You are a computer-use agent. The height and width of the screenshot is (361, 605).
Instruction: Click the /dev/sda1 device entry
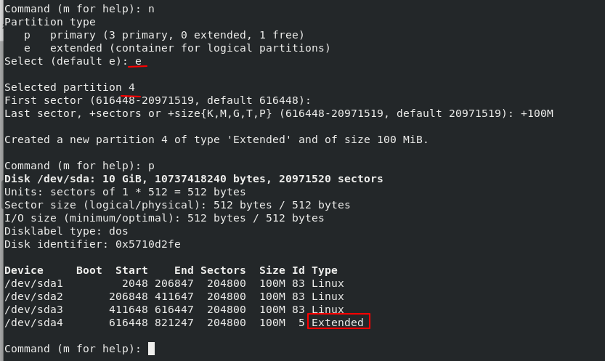[x=33, y=283]
